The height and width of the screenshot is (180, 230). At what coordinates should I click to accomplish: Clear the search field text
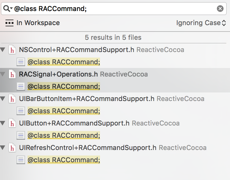tap(220, 9)
